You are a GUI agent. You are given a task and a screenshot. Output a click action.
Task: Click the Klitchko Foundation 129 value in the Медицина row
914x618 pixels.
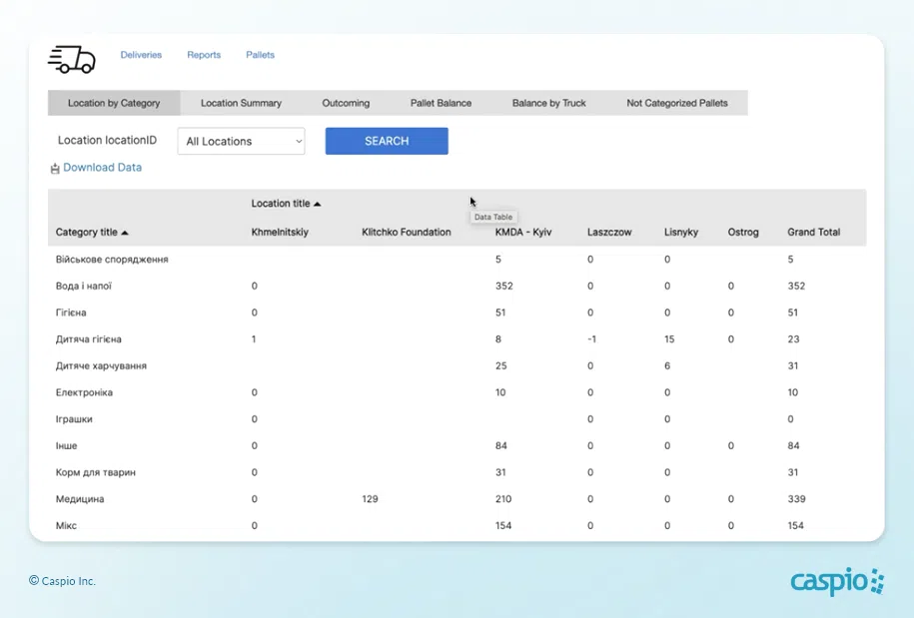(x=370, y=499)
